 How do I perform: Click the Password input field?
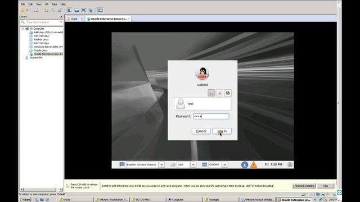coord(211,116)
